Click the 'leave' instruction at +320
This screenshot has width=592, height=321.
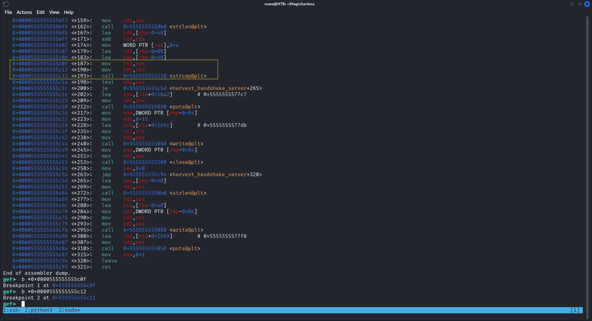pos(109,261)
